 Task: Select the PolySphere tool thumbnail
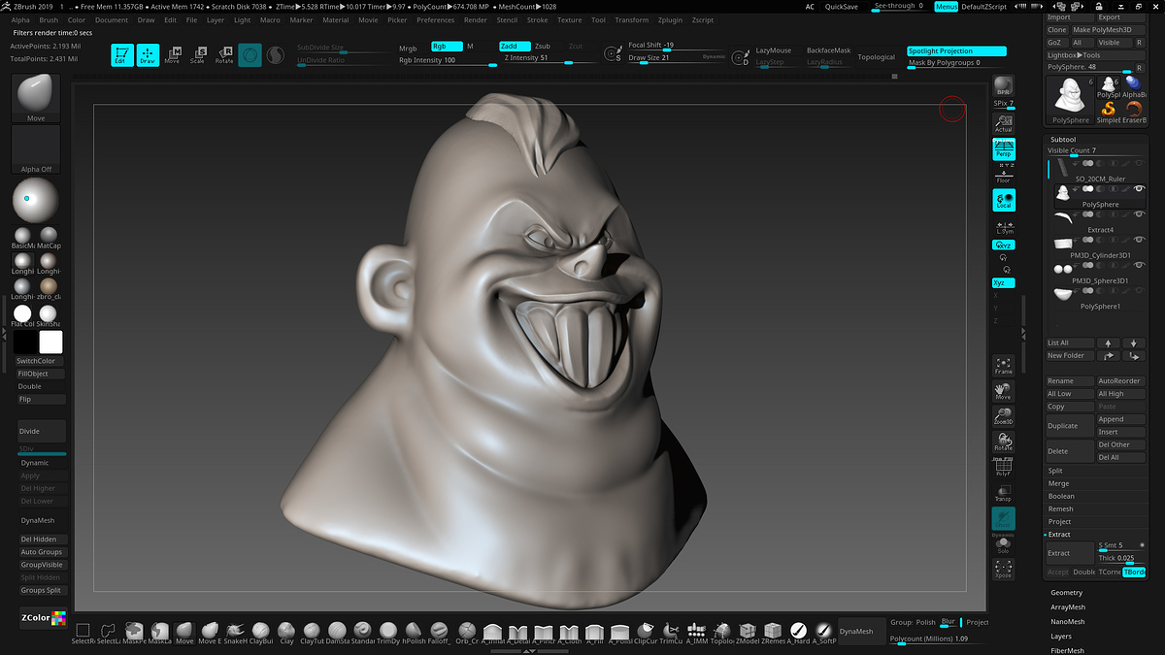(1071, 100)
